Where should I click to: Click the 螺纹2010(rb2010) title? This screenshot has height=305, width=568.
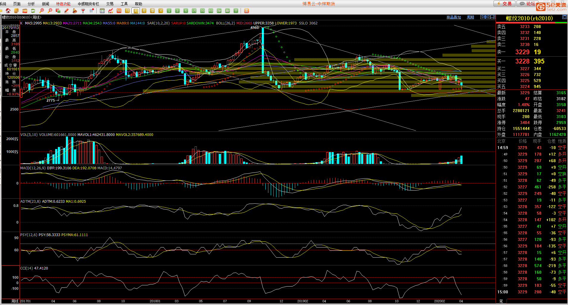point(529,18)
